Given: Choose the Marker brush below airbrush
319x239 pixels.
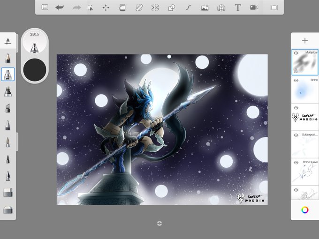Looking at the screenshot, I should [8, 91].
